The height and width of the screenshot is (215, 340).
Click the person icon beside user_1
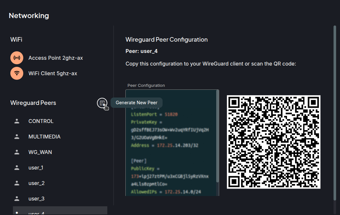point(17,168)
